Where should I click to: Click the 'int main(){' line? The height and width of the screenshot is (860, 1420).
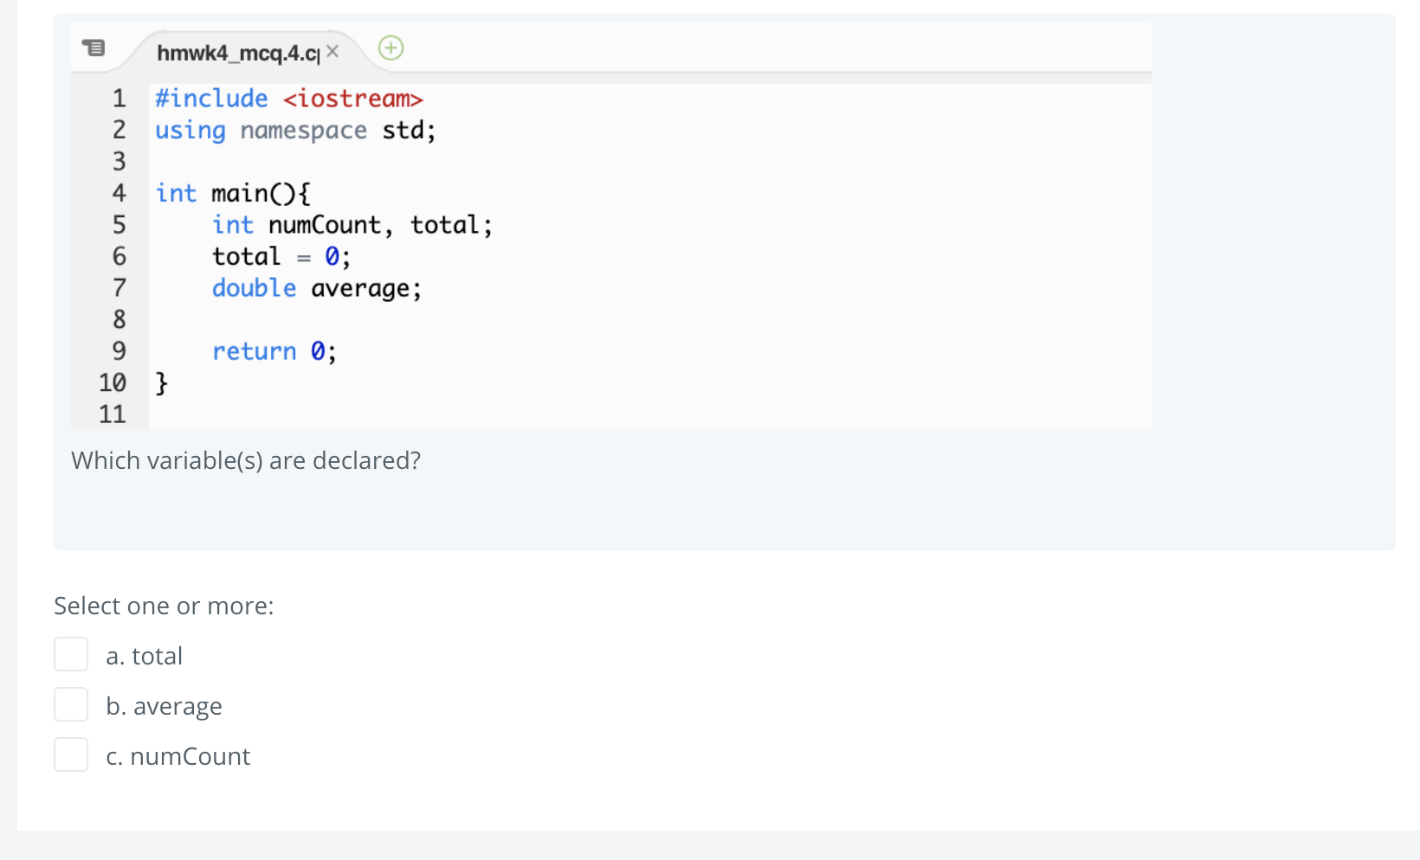click(x=232, y=192)
